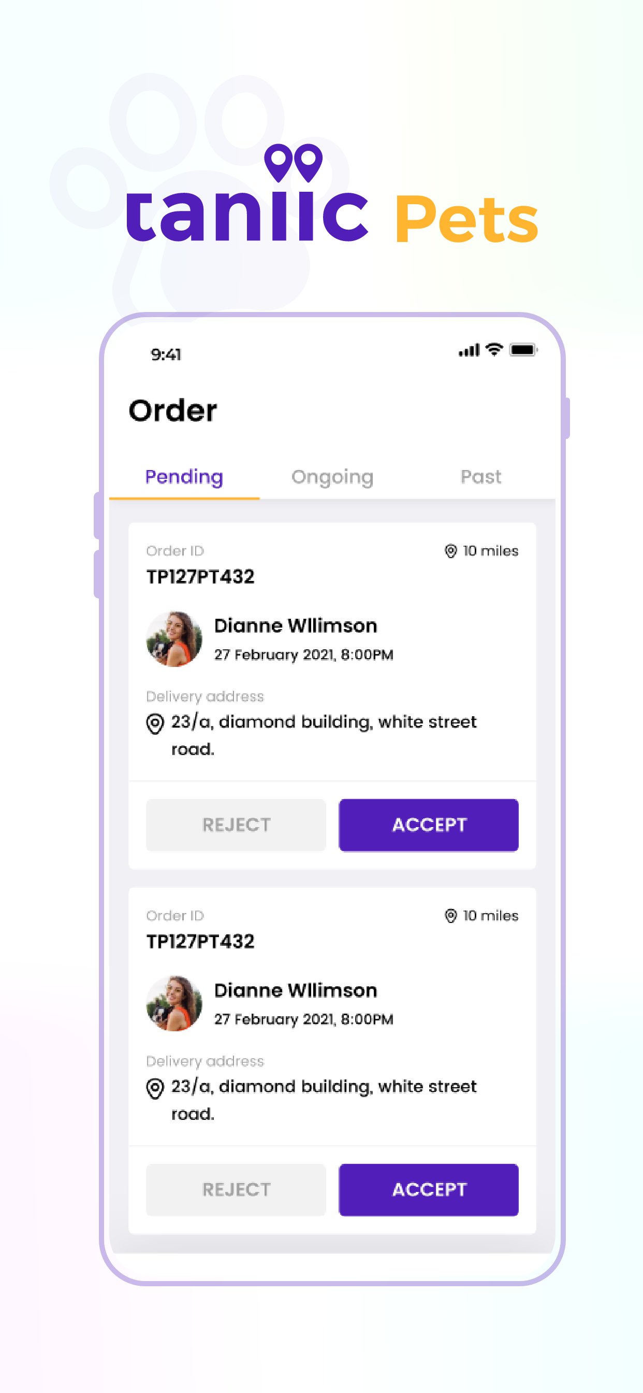Open the Past orders tab
The height and width of the screenshot is (1393, 643).
pyautogui.click(x=481, y=477)
